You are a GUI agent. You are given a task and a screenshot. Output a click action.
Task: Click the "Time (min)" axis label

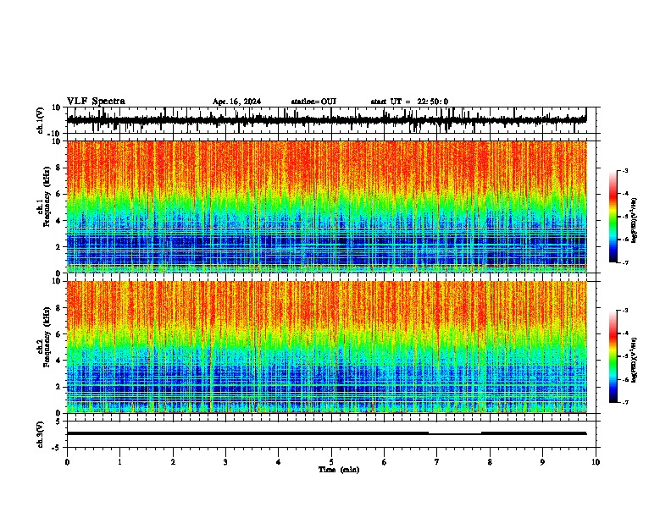[339, 470]
